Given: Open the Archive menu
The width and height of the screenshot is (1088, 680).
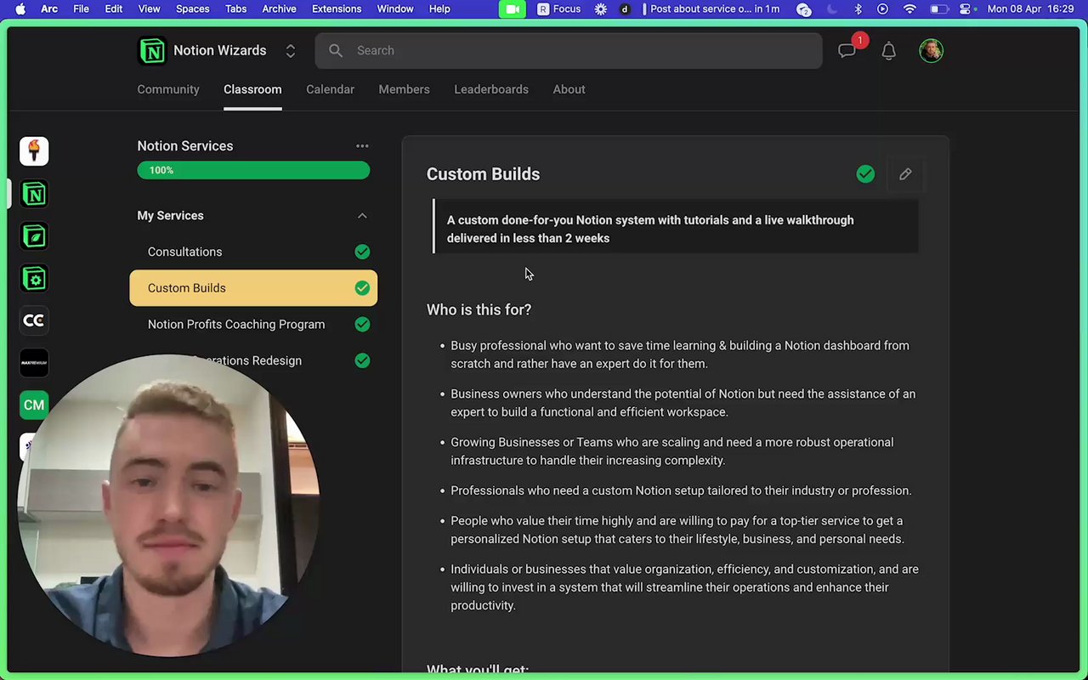Looking at the screenshot, I should pos(279,9).
